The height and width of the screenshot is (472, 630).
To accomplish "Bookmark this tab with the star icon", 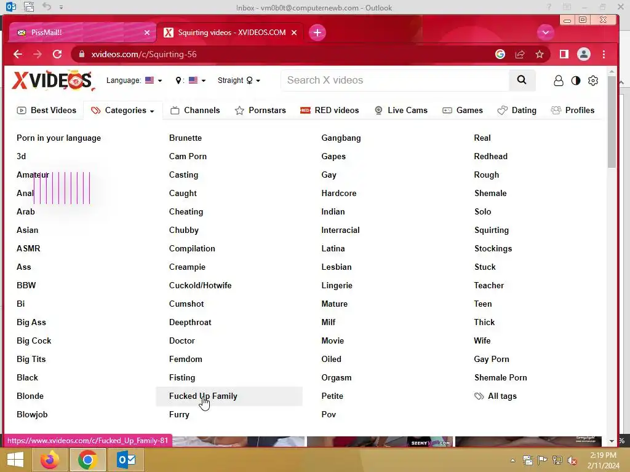I will point(540,54).
